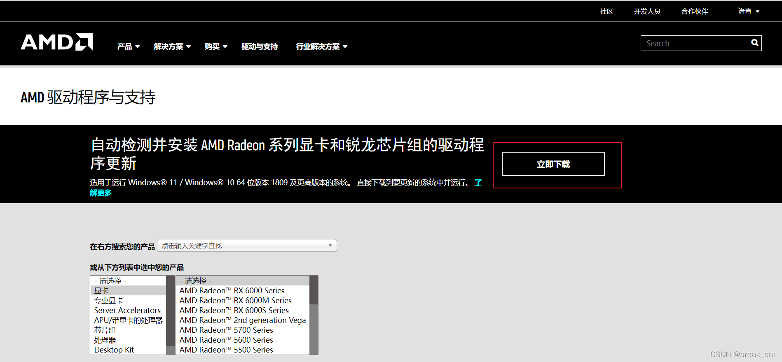Select 专业显卡 in the category list

[x=128, y=300]
